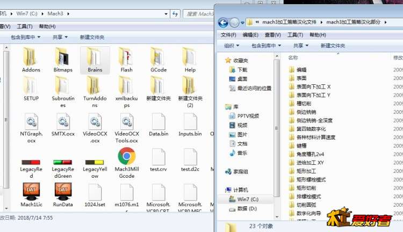Expand the Mach3 breadcrumb arrow

click(x=68, y=14)
